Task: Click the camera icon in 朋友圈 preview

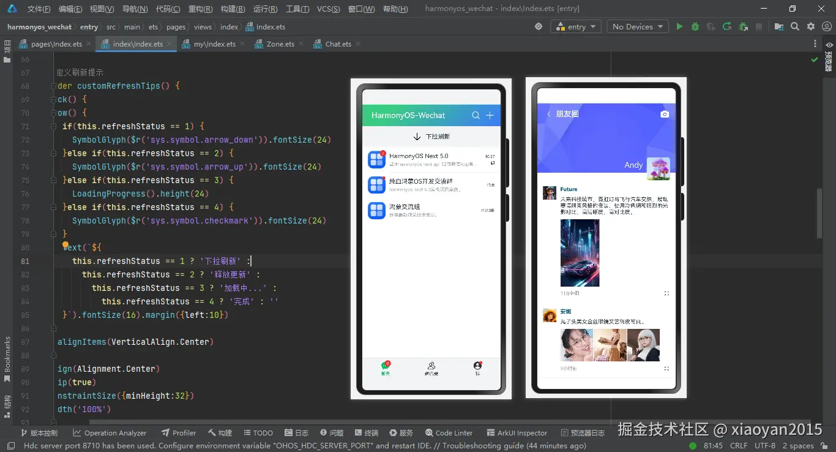Action: (x=665, y=114)
